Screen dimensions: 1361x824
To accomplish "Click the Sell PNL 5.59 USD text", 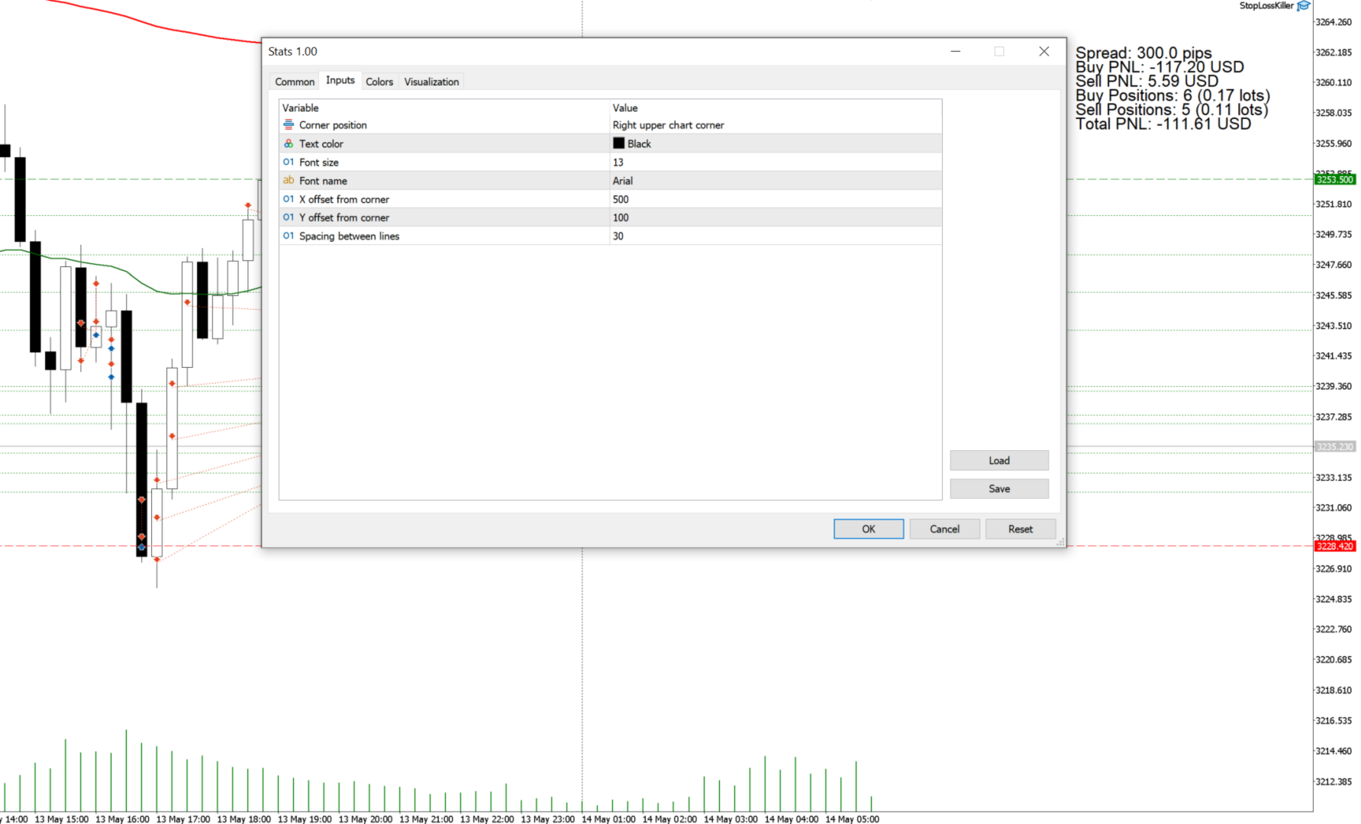I will (x=1147, y=81).
